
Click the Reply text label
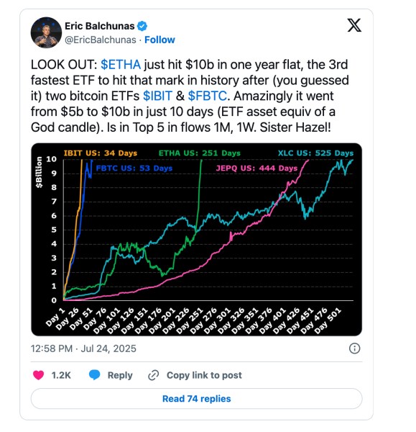pyautogui.click(x=120, y=375)
